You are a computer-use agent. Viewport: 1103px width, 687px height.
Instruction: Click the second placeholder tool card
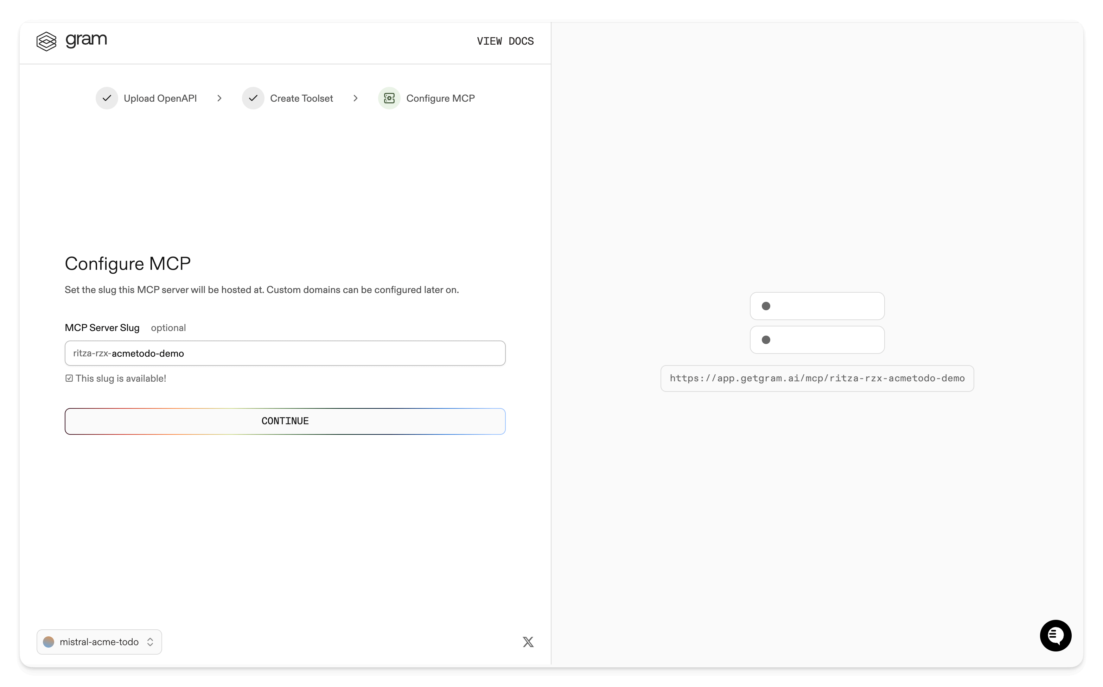817,340
